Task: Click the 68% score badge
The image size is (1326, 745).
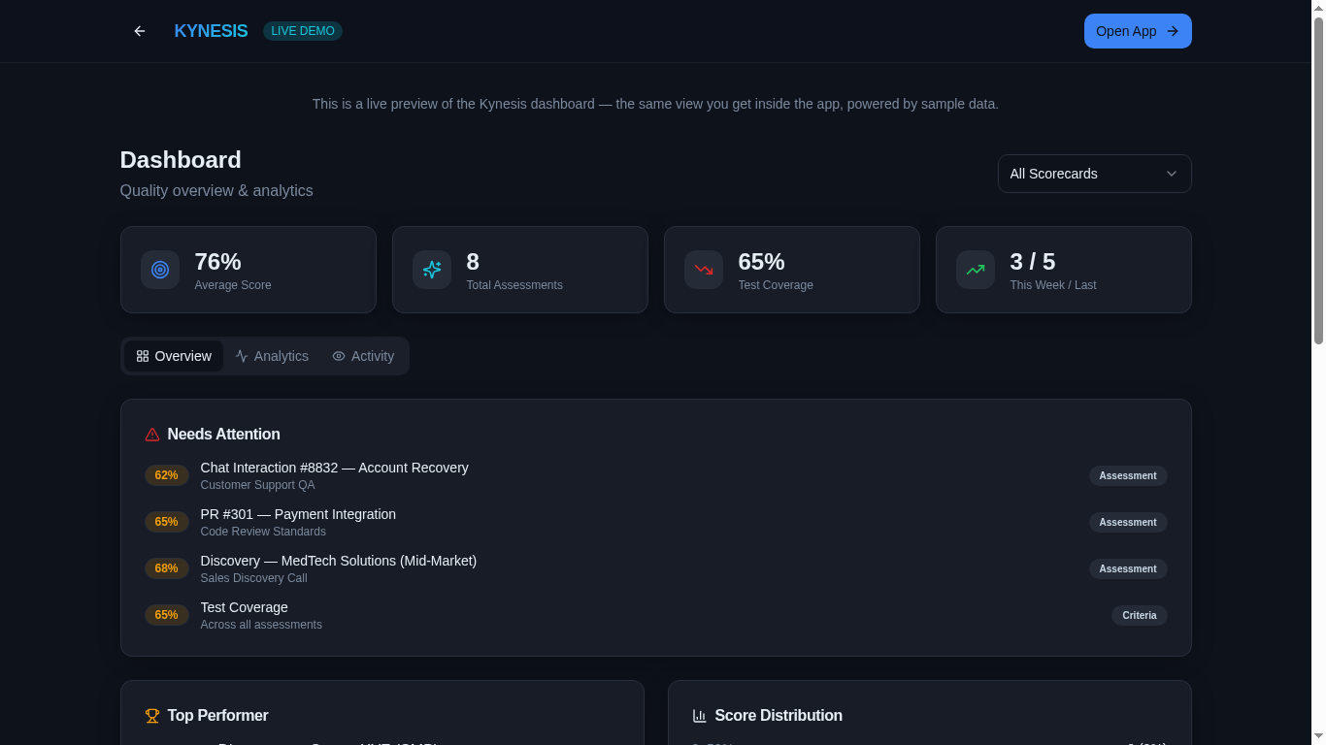Action: click(x=167, y=568)
